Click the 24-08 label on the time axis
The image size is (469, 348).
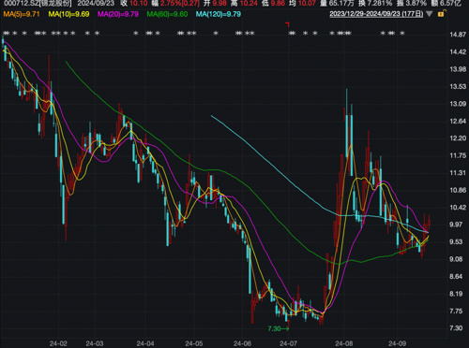click(344, 343)
